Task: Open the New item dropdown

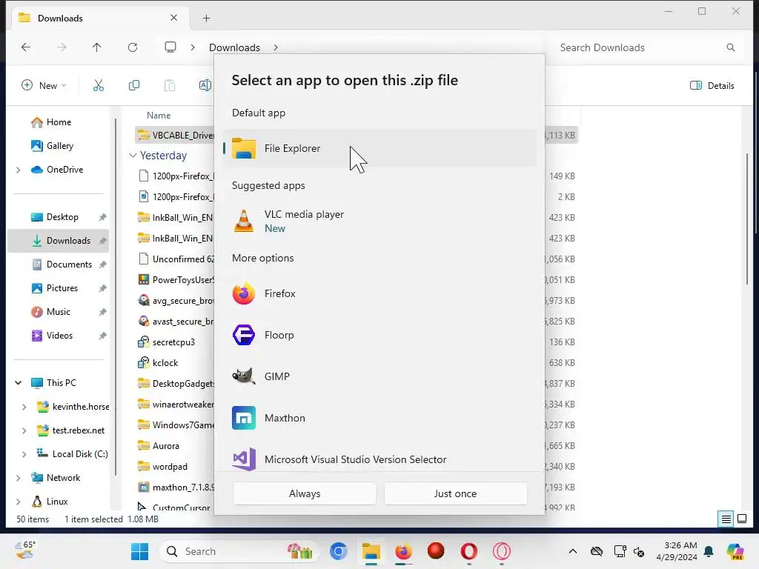Action: tap(44, 86)
